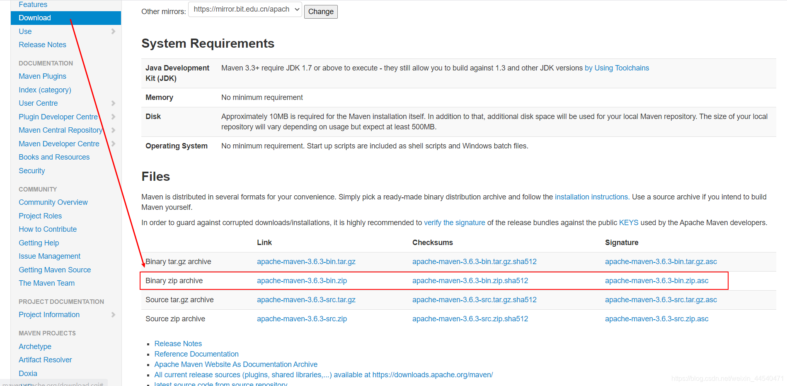The width and height of the screenshot is (787, 386).
Task: Open How to Contribute link
Action: (x=48, y=229)
